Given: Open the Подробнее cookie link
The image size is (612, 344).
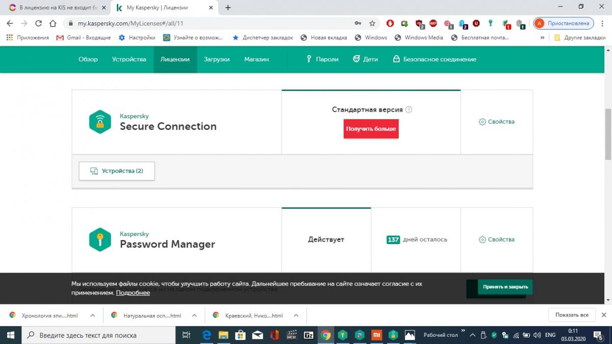Looking at the screenshot, I should [x=133, y=293].
